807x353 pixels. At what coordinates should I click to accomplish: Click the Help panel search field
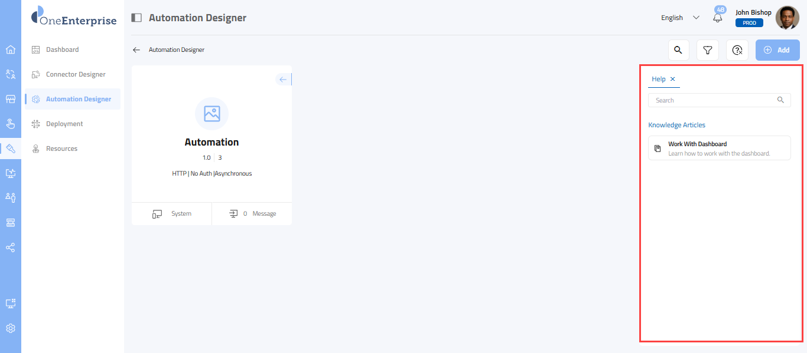point(715,100)
